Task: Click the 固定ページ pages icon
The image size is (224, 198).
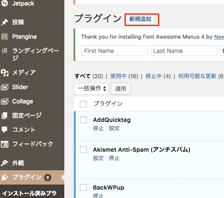Action: tap(5, 116)
